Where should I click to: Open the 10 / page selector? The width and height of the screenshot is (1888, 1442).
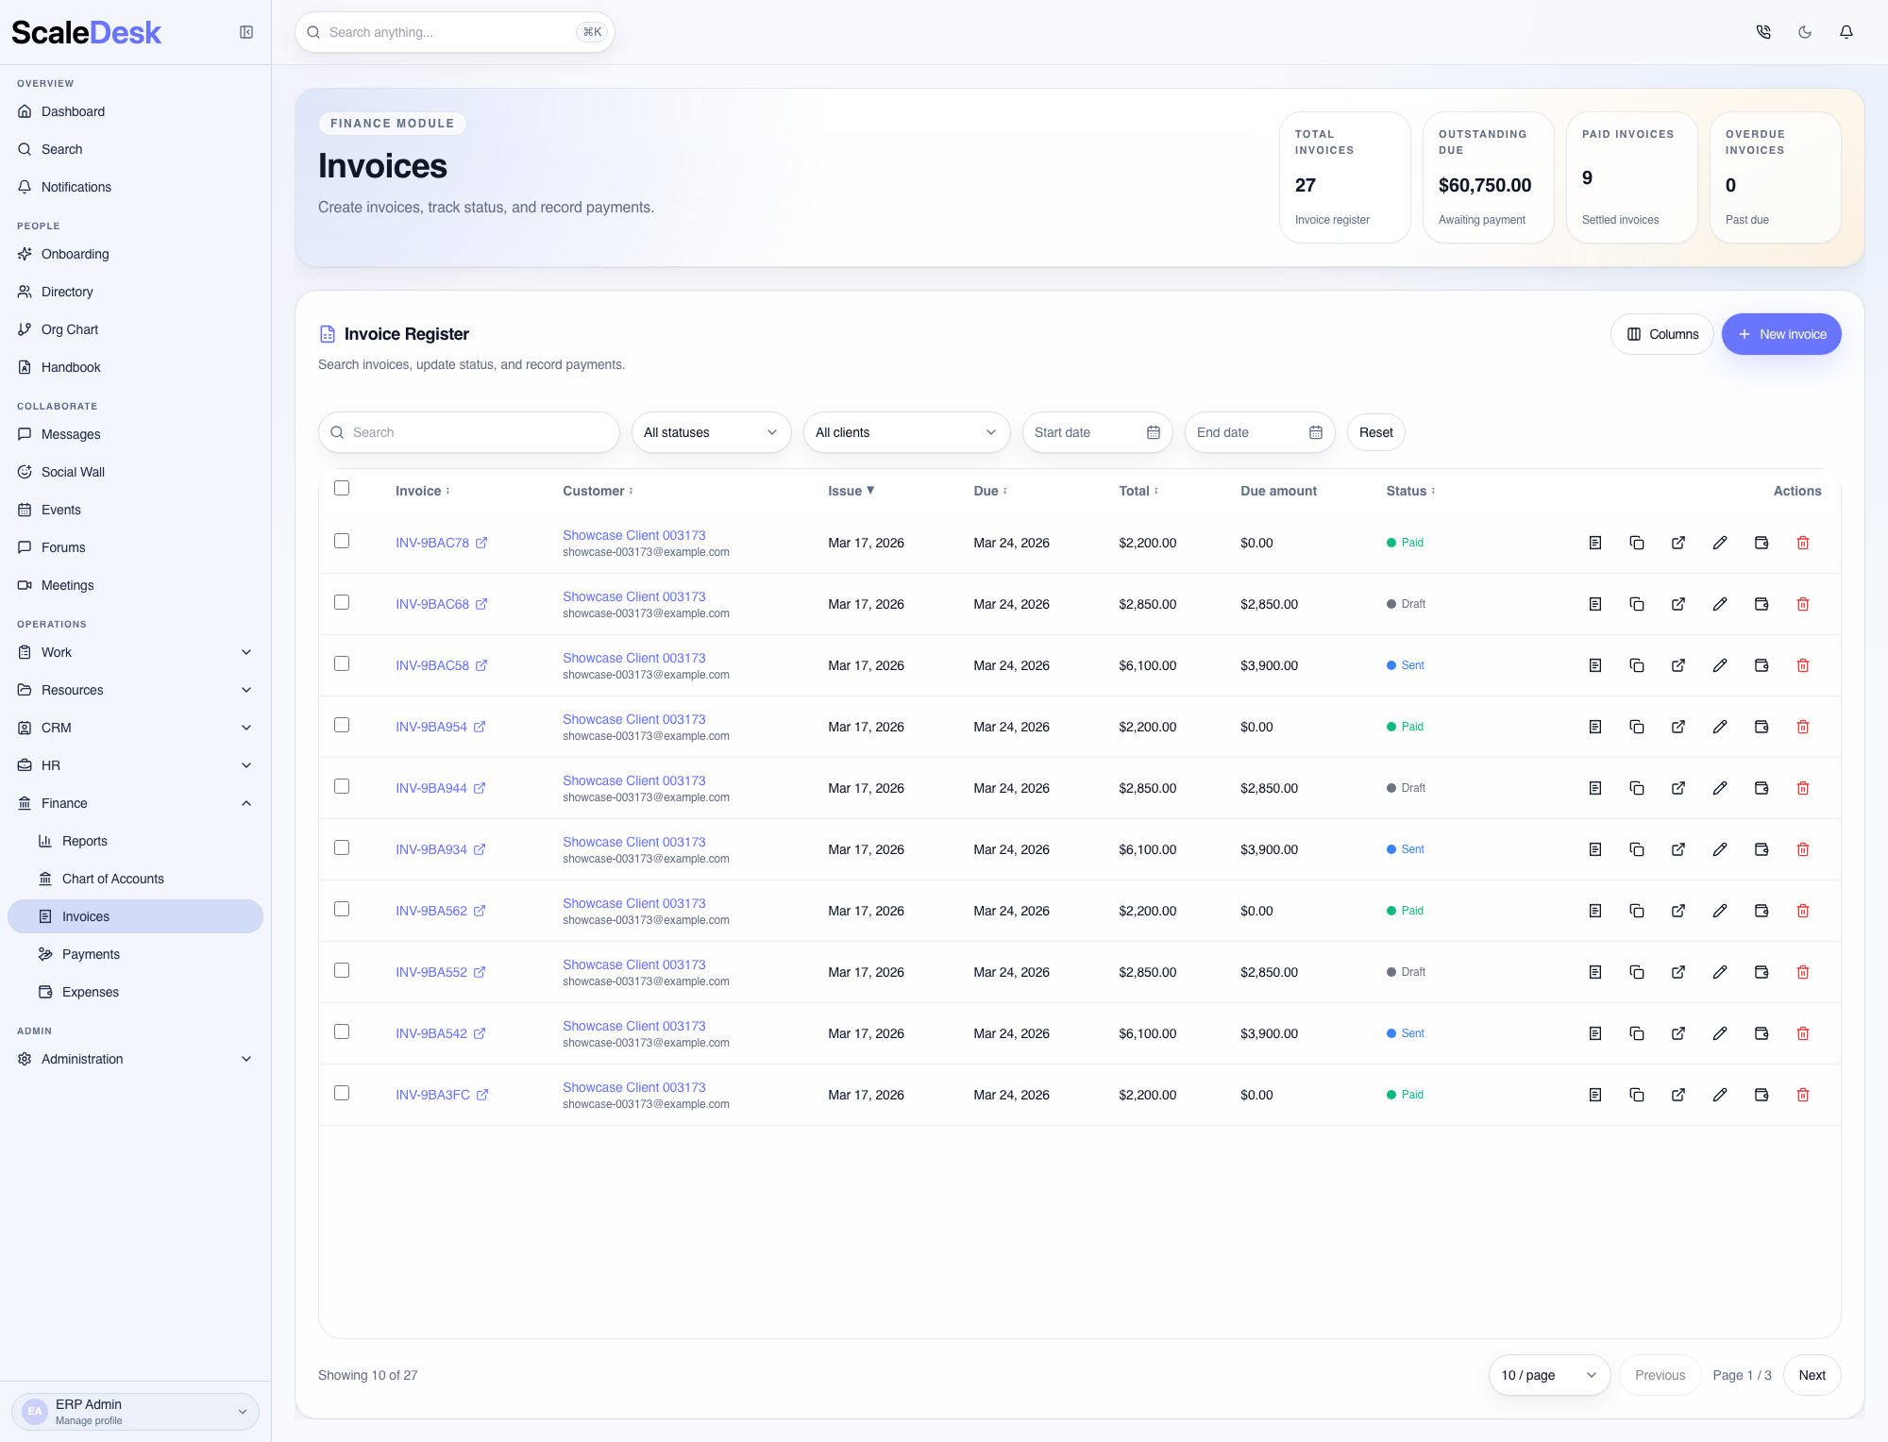pyautogui.click(x=1549, y=1375)
